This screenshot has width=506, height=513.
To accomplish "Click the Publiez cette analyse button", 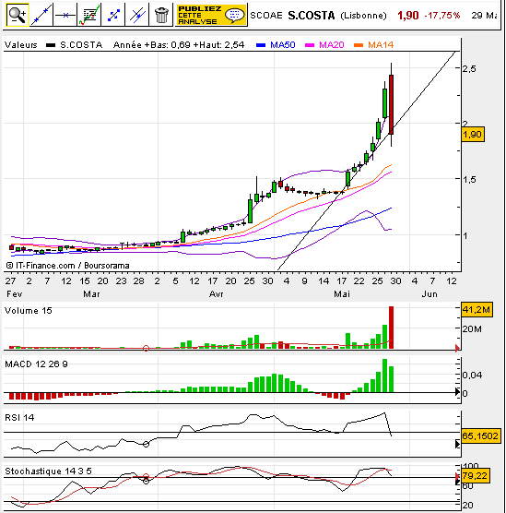I will point(211,15).
